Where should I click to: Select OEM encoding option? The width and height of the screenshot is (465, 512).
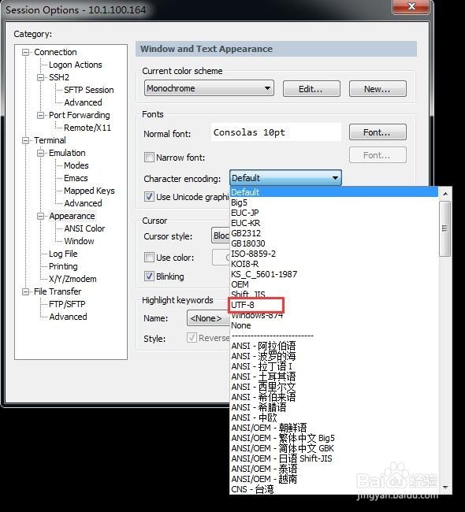pos(334,284)
